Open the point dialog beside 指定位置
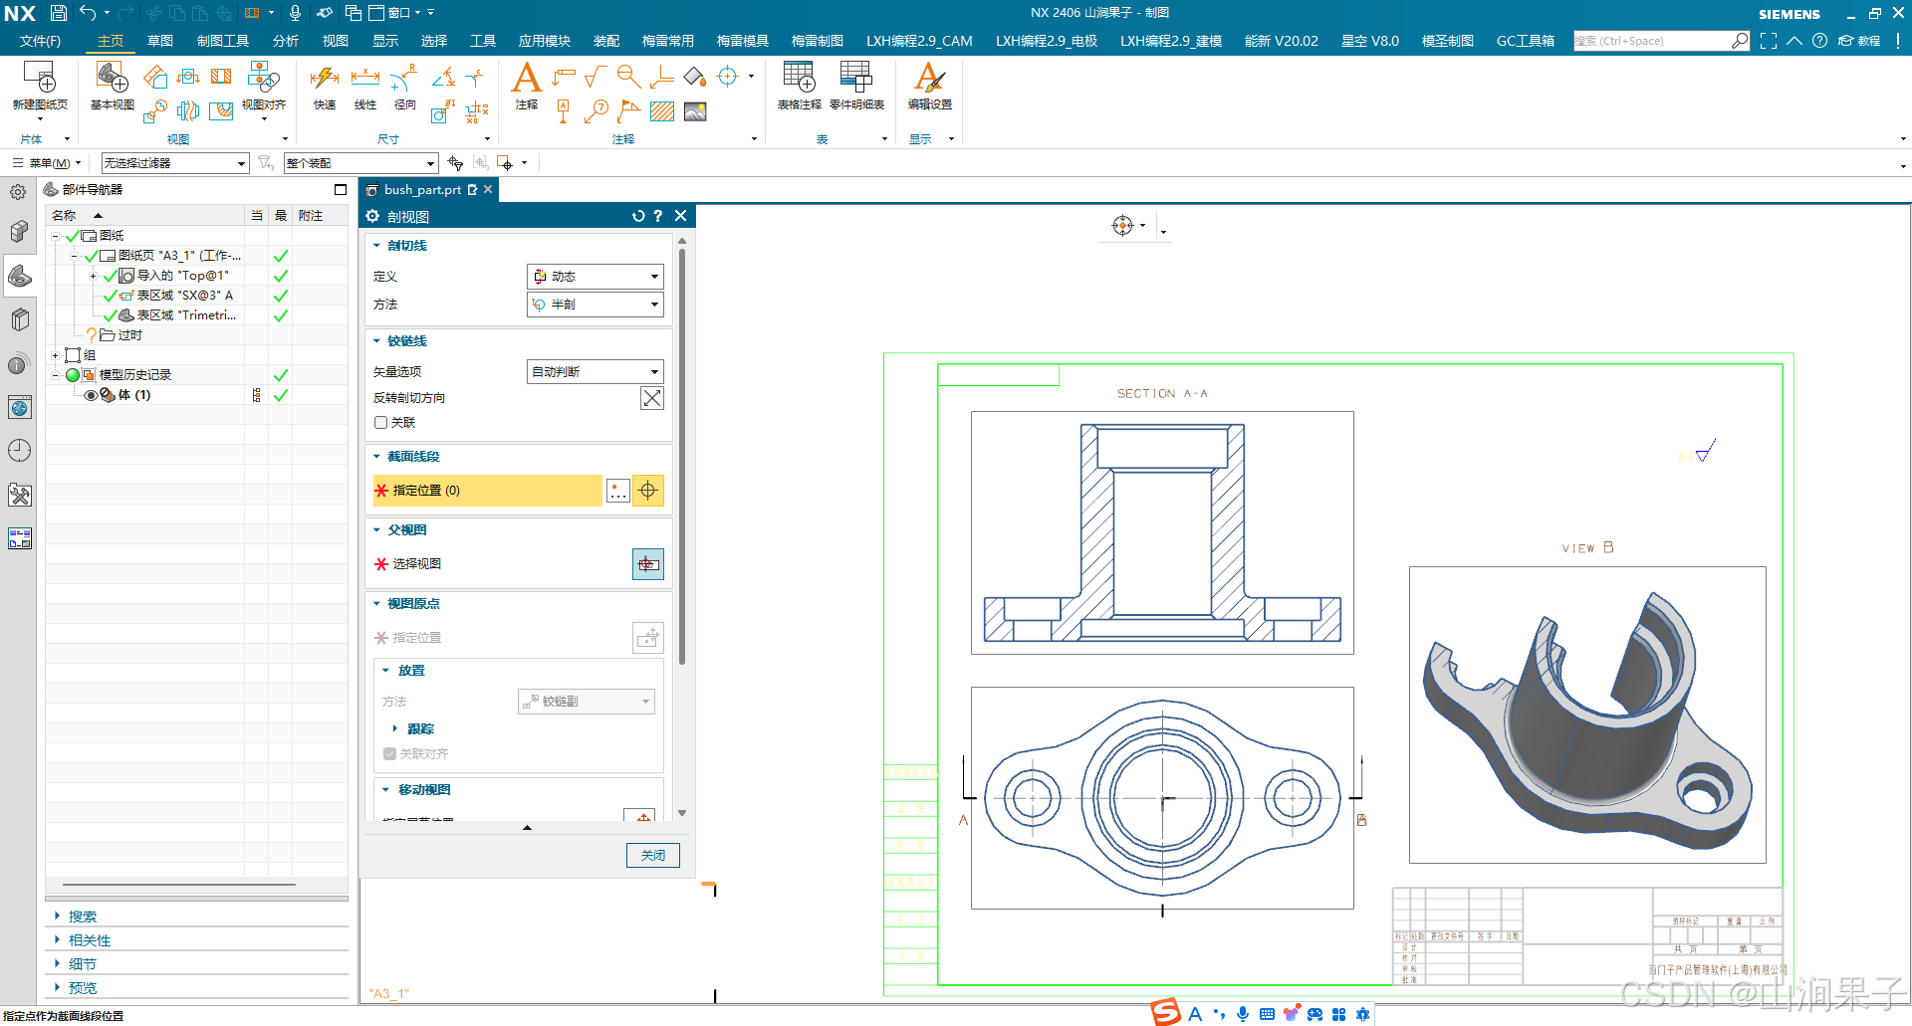Viewport: 1912px width, 1026px height. point(618,491)
